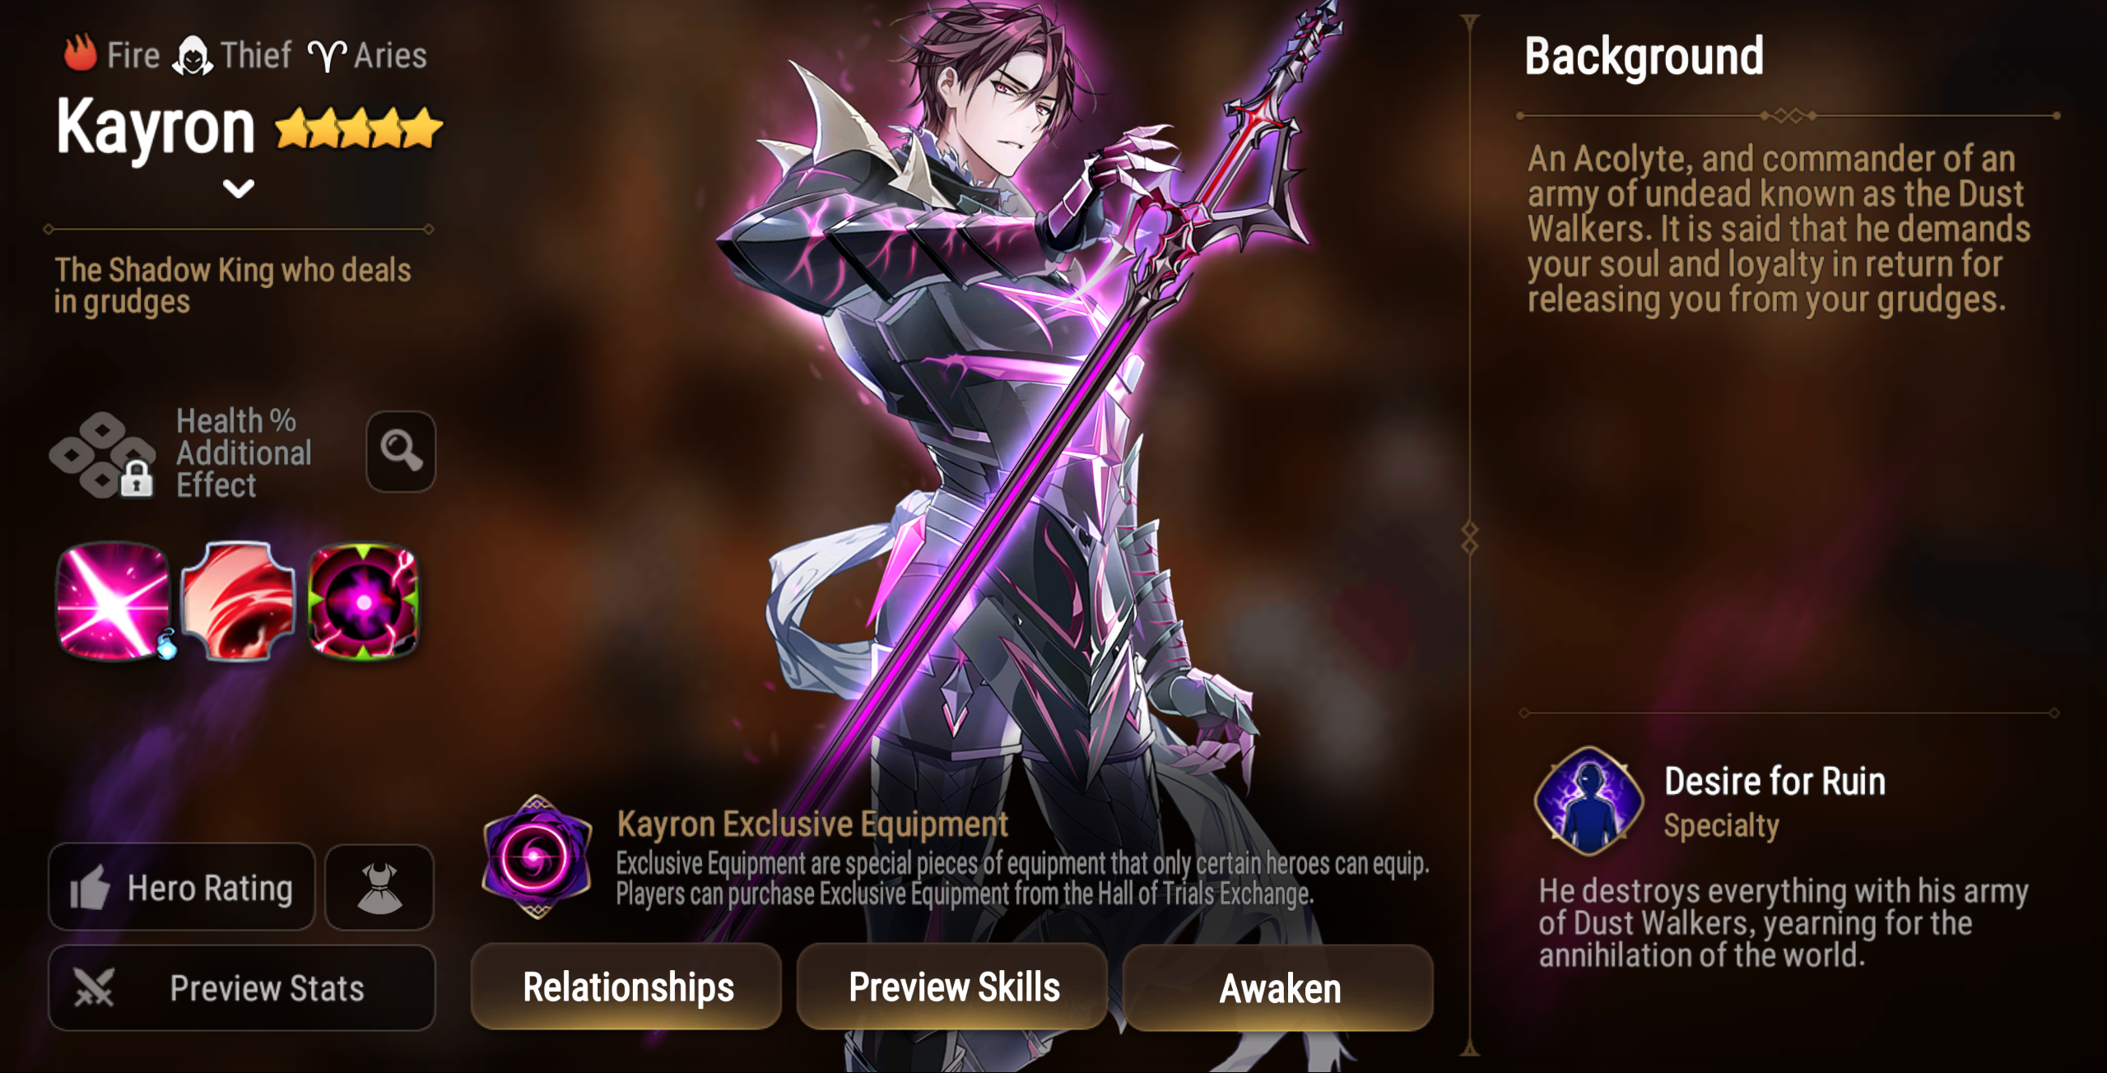Expand the chevron below Kayron's name

click(238, 188)
